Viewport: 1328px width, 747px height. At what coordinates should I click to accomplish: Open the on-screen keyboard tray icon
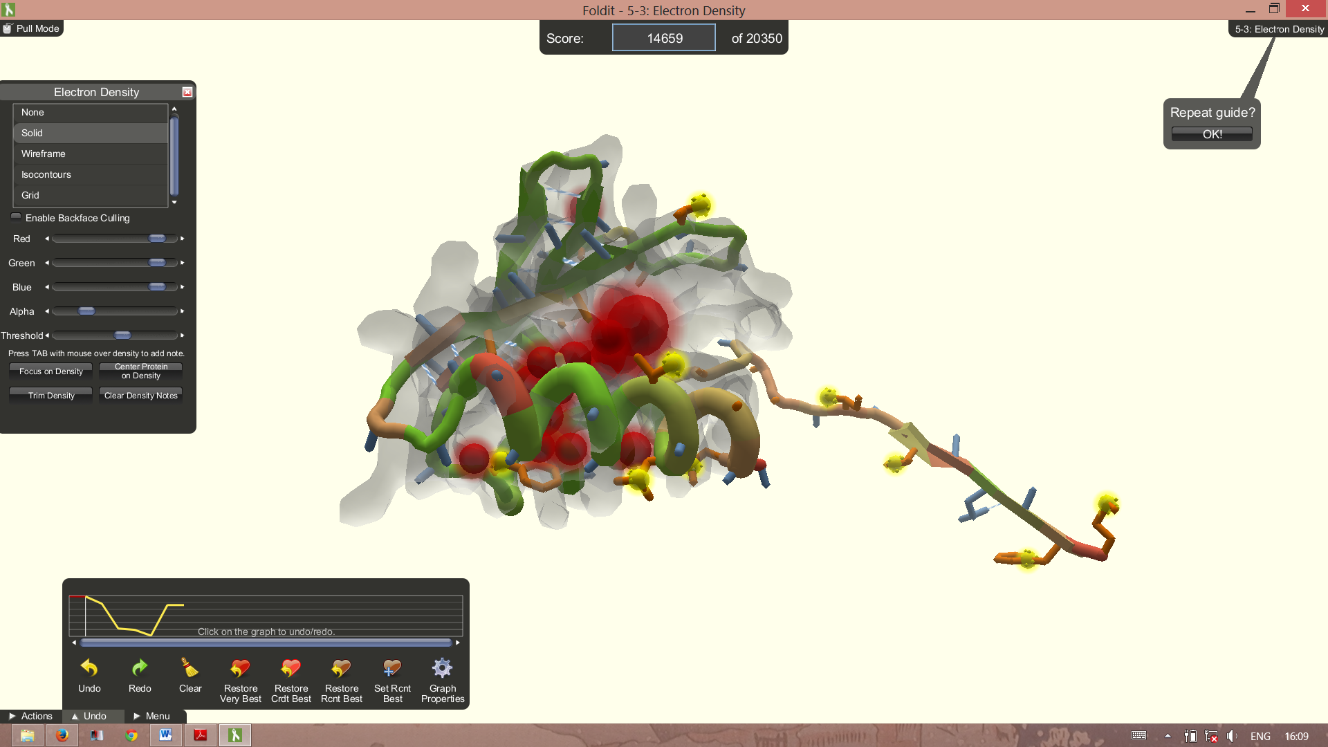click(1138, 736)
